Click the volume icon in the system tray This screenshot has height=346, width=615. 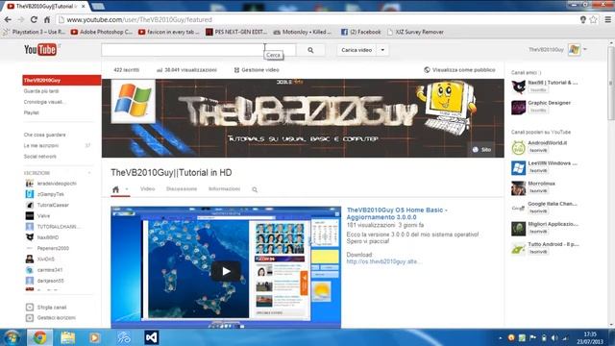554,337
